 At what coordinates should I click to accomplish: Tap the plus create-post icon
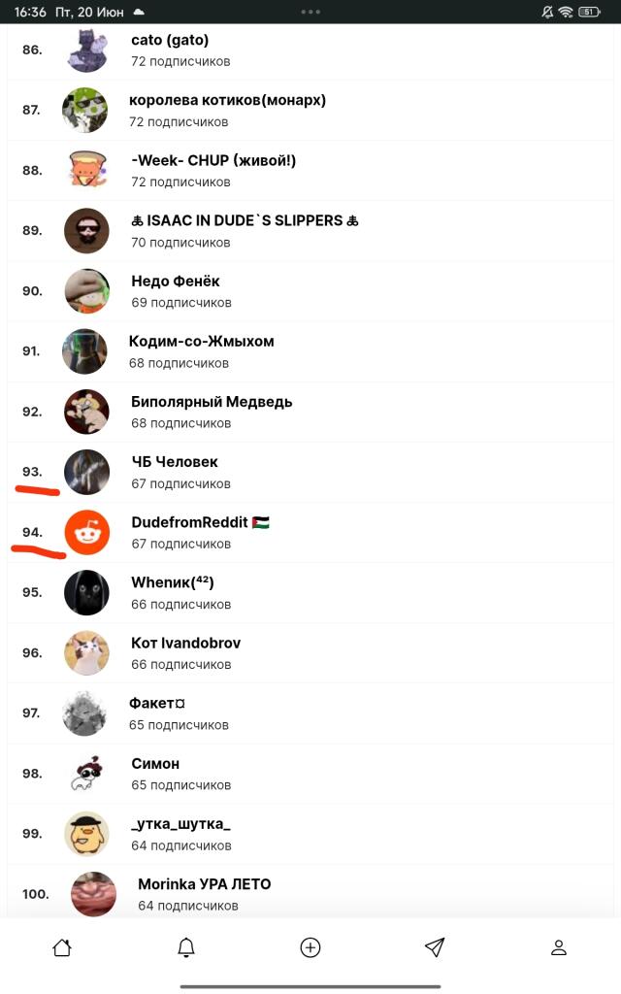click(310, 947)
